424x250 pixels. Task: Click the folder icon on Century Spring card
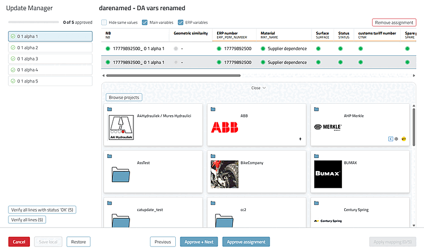pos(317,203)
